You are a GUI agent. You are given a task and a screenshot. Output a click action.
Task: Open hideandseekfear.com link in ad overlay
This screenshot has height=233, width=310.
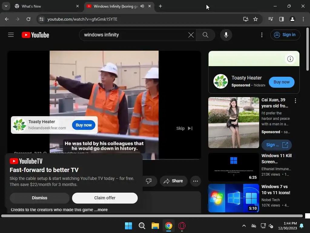(47, 128)
